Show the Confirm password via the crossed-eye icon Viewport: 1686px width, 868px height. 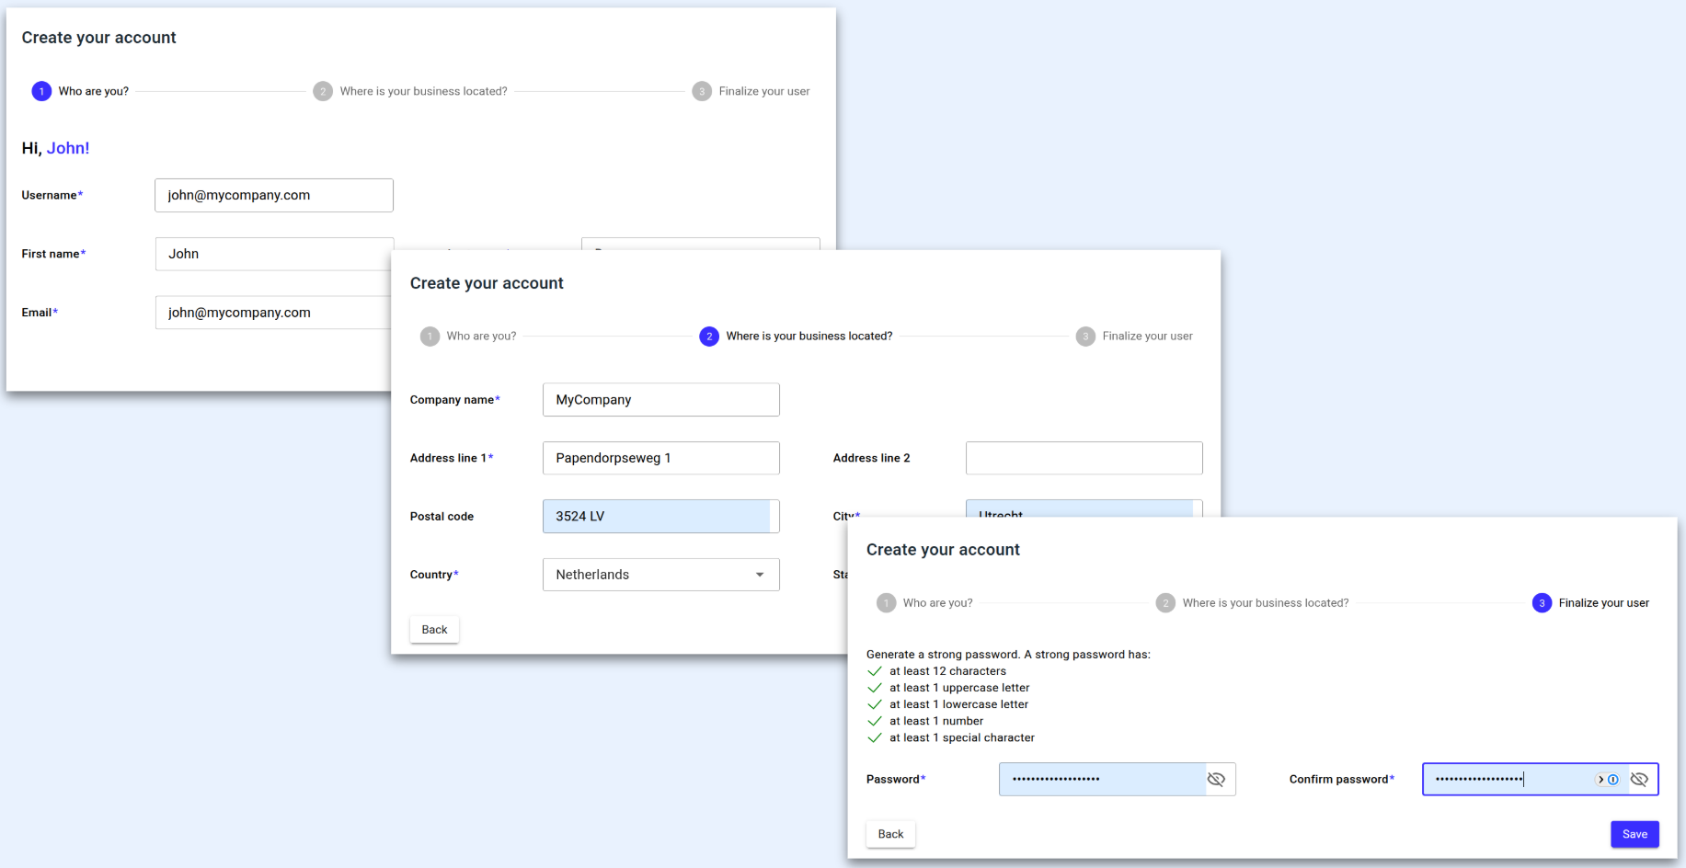coord(1640,779)
